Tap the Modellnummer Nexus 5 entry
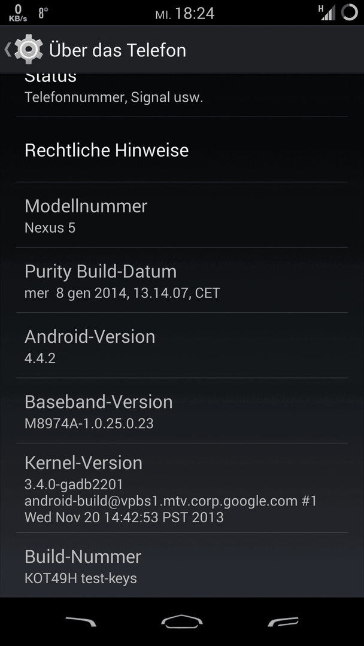364x646 pixels. point(182,215)
